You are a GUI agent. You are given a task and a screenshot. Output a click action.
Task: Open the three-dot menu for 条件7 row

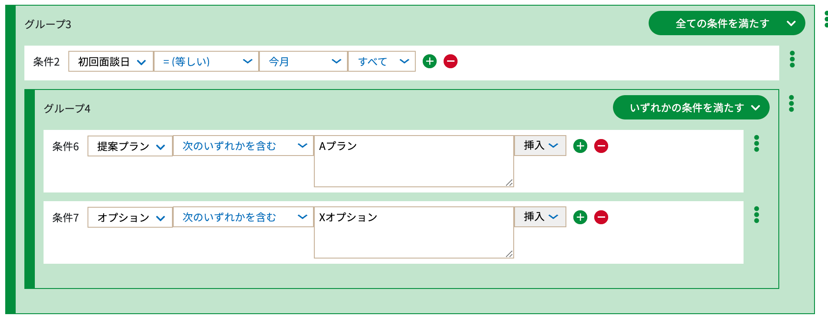[757, 215]
